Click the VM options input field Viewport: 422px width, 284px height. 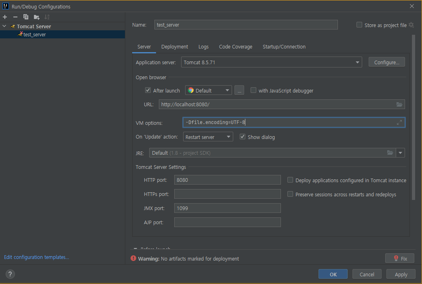[x=294, y=122]
